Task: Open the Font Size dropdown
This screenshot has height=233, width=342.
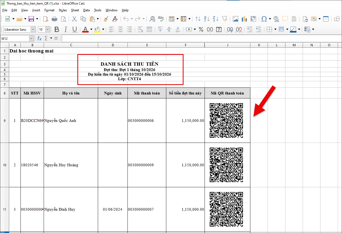Action: 48,29
